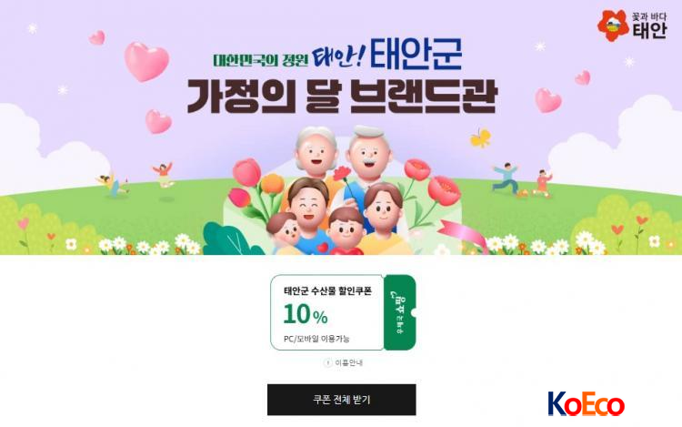Click the yellow butterfly illustration
The height and width of the screenshot is (427, 682).
tap(481, 138)
